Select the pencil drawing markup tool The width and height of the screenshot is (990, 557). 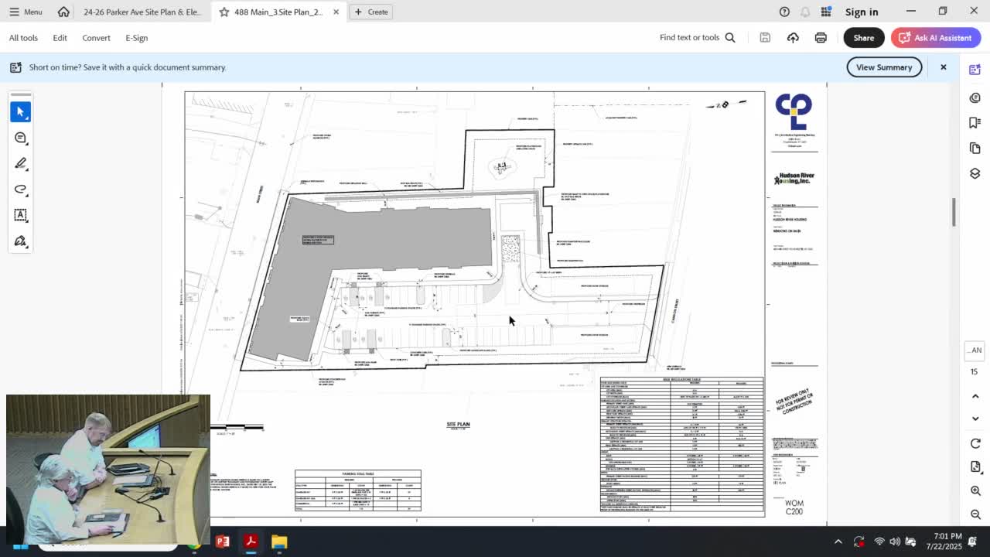click(x=21, y=163)
